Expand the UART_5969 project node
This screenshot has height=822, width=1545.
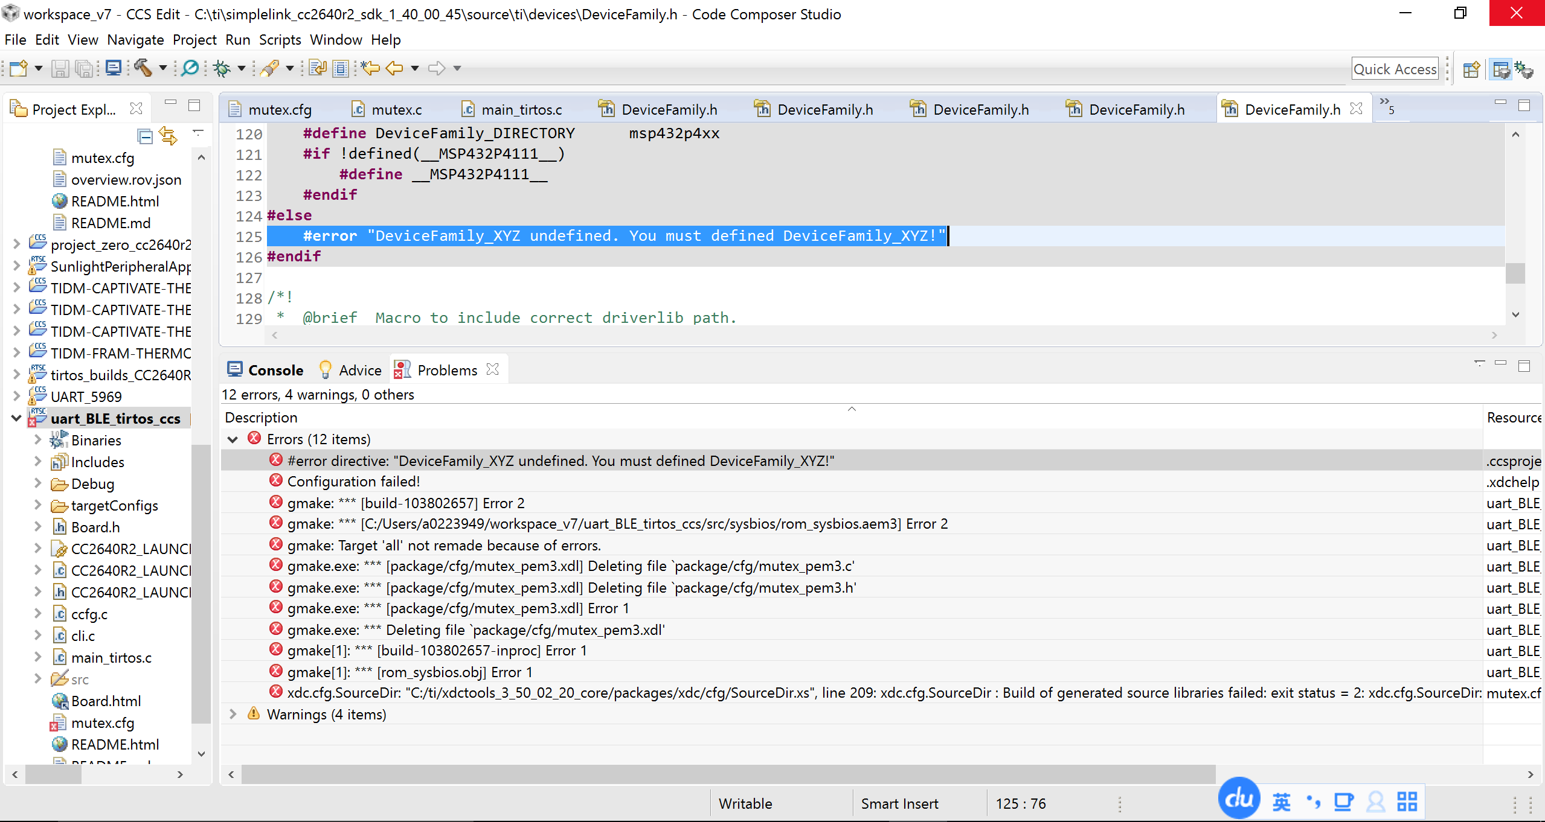16,397
